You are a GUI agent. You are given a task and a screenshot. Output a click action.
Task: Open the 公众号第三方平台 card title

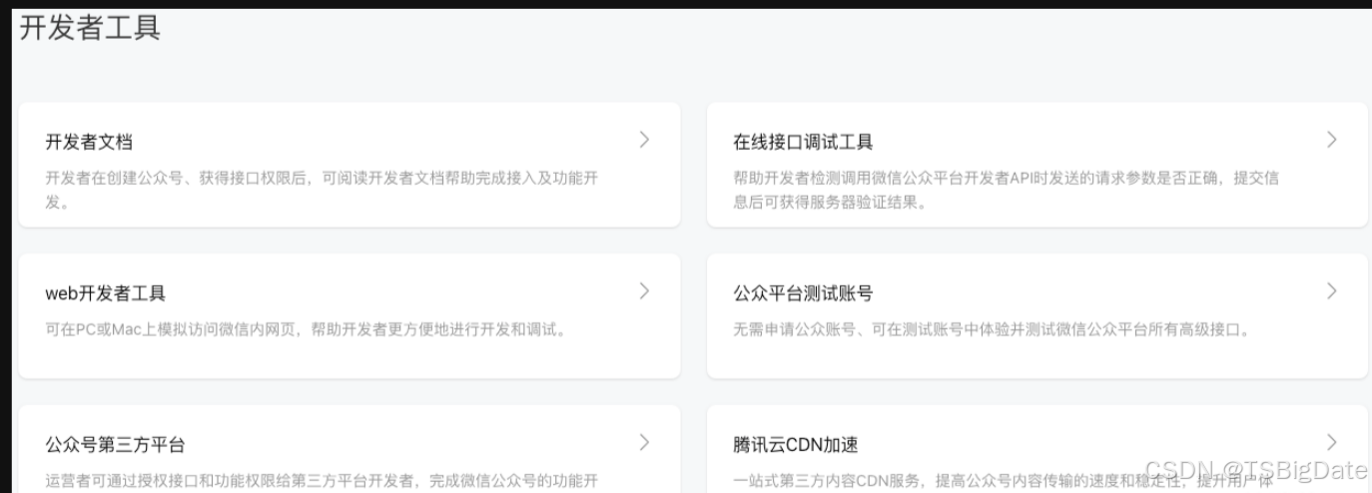(x=115, y=445)
